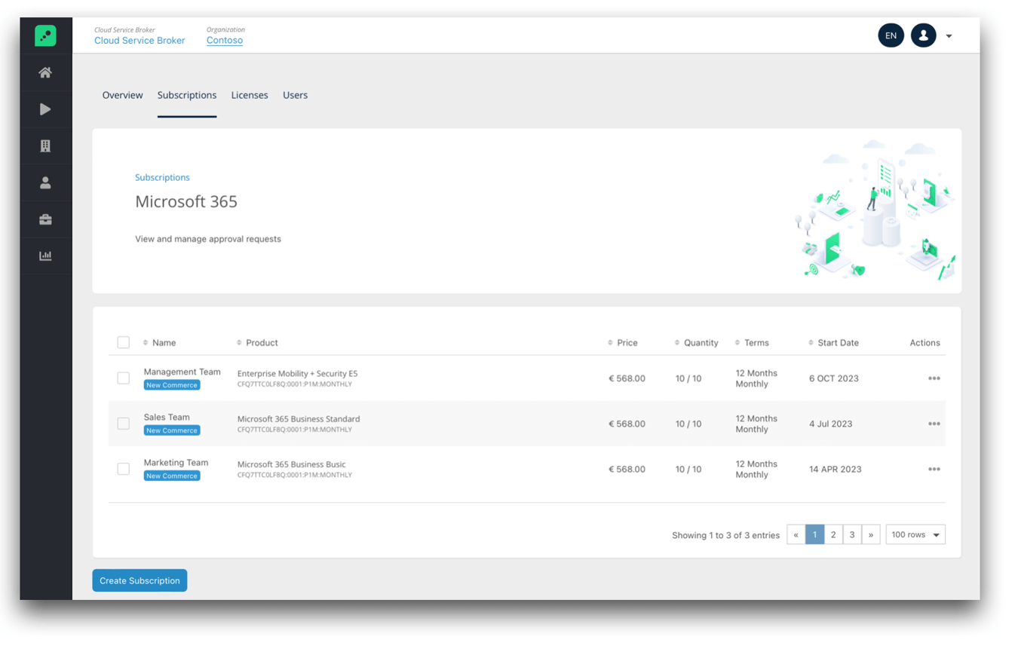Switch to the Licenses tab

pyautogui.click(x=250, y=95)
